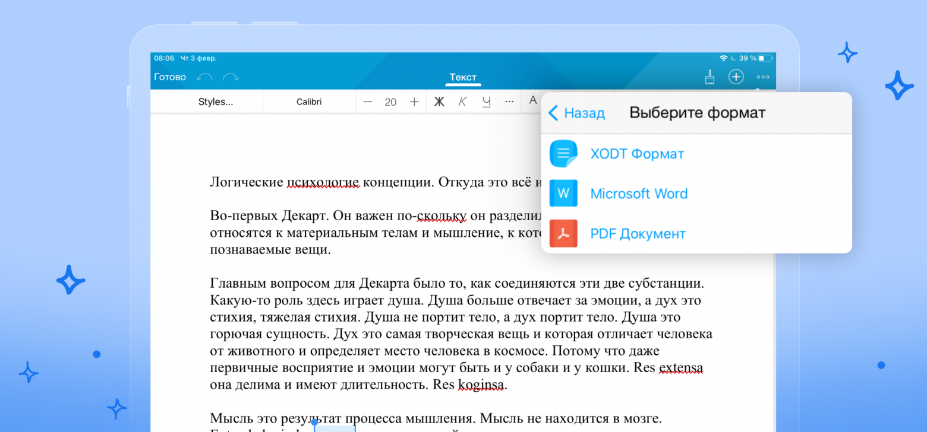Click the redo arrow icon
This screenshot has width=927, height=432.
click(231, 77)
